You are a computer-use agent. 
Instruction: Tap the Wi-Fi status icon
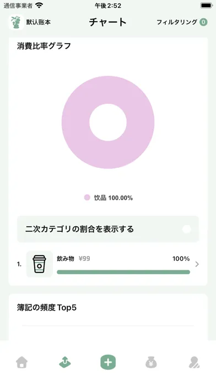(39, 5)
